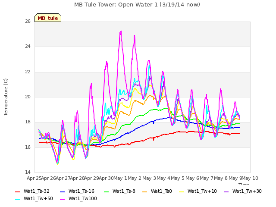276x207 pixels.
Task: Click the magenta Wat1_Tw100 legend swatch
Action: coord(63,199)
